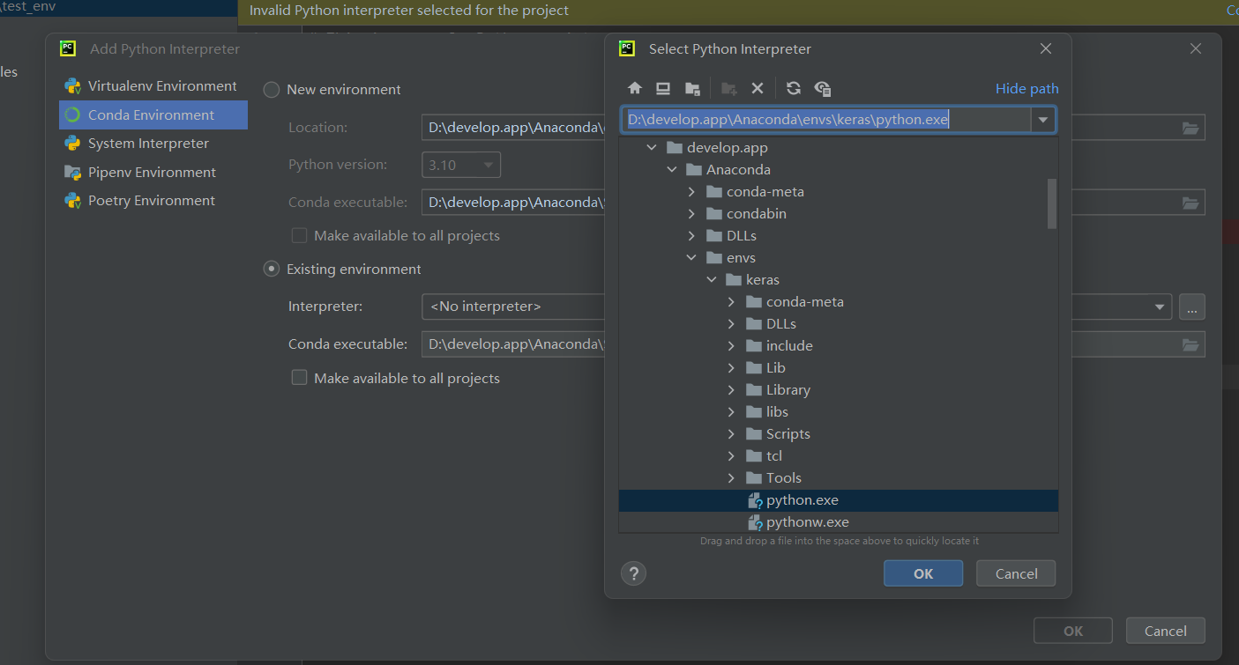Check Make available to all projects under Existing environment
The width and height of the screenshot is (1239, 665).
299,378
